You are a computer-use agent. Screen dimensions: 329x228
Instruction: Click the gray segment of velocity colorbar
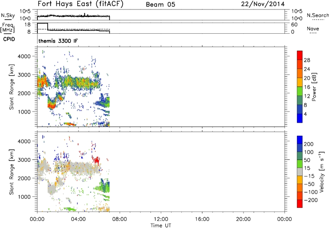click(300, 172)
